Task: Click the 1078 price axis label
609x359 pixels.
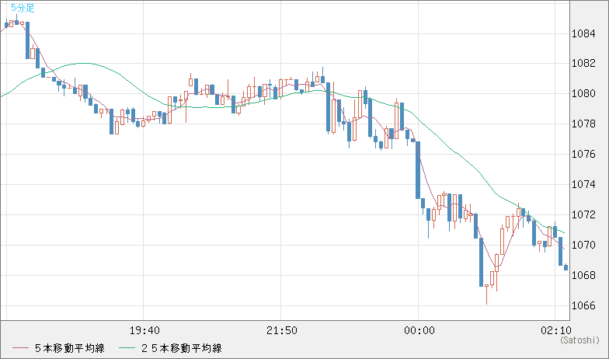Action: (583, 124)
